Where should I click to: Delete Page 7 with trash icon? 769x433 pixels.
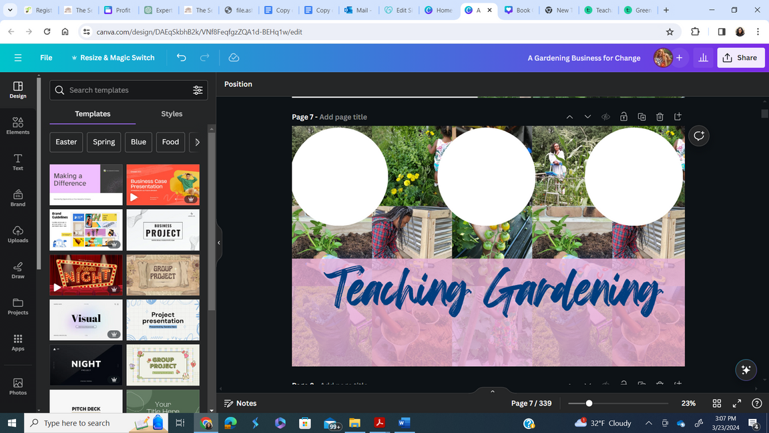click(x=660, y=117)
